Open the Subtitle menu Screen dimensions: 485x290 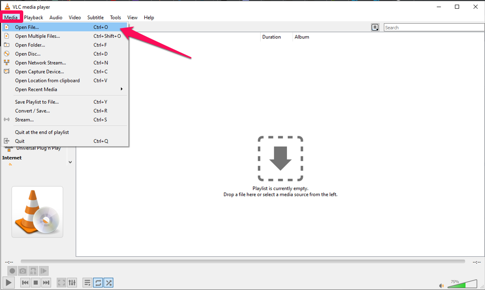pos(95,18)
